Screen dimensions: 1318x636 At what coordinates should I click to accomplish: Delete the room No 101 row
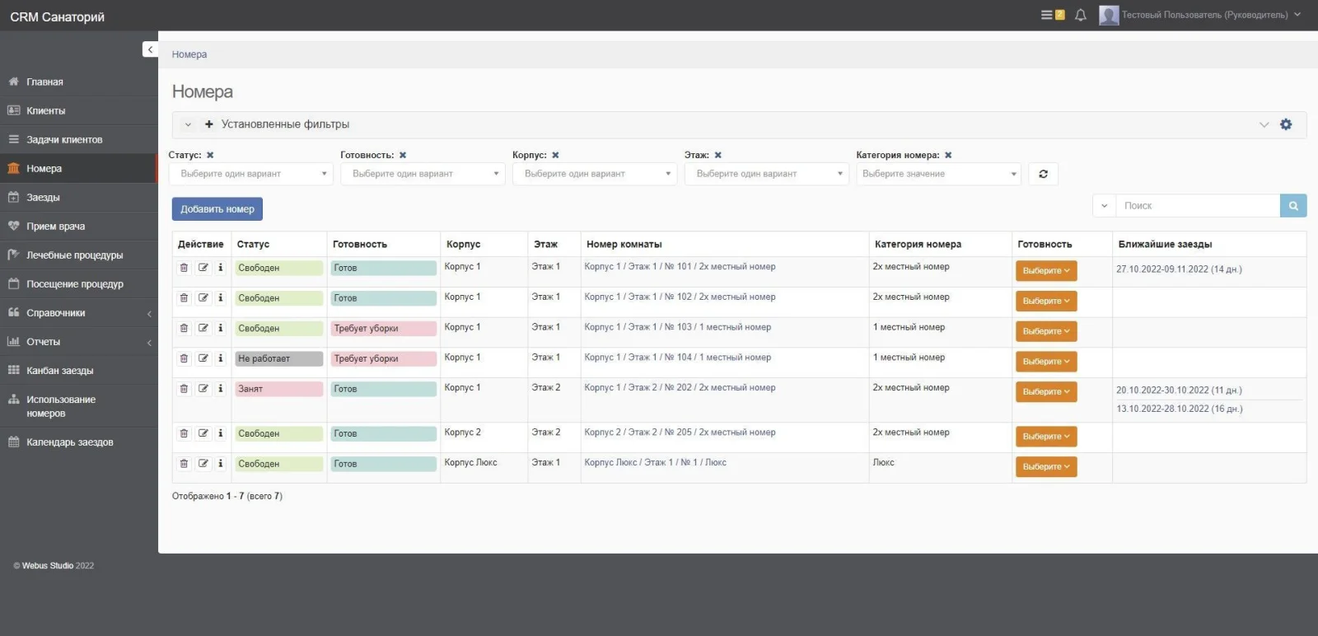tap(184, 268)
